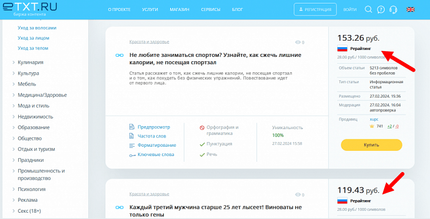
Task: Click the Russian flag on the 153.26 руб. card
Action: [342, 49]
